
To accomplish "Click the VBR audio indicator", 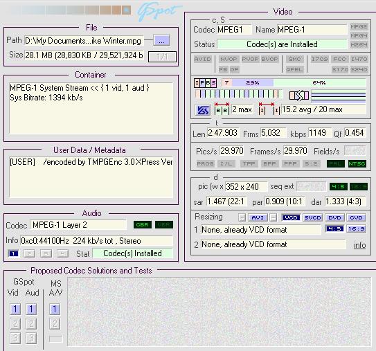I will click(x=164, y=224).
